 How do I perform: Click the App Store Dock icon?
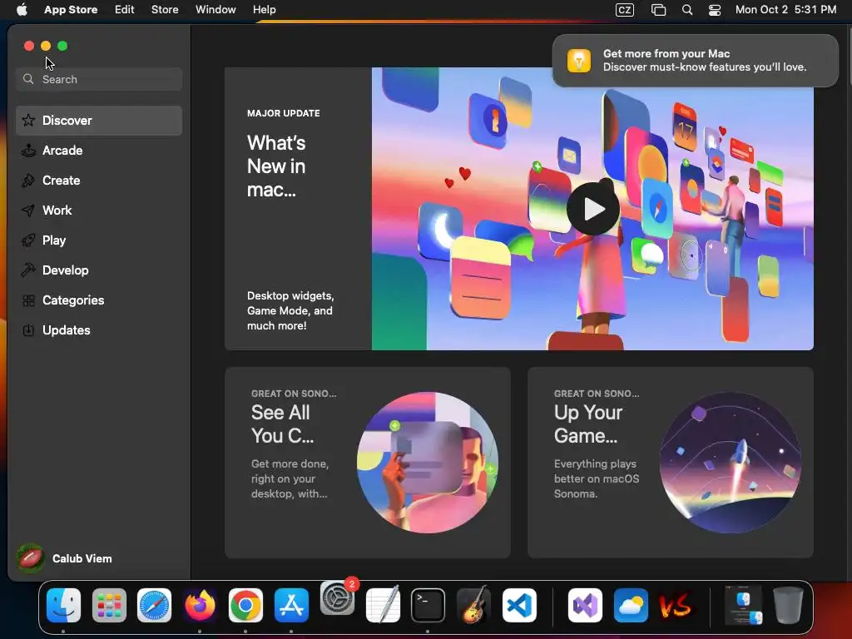point(291,606)
